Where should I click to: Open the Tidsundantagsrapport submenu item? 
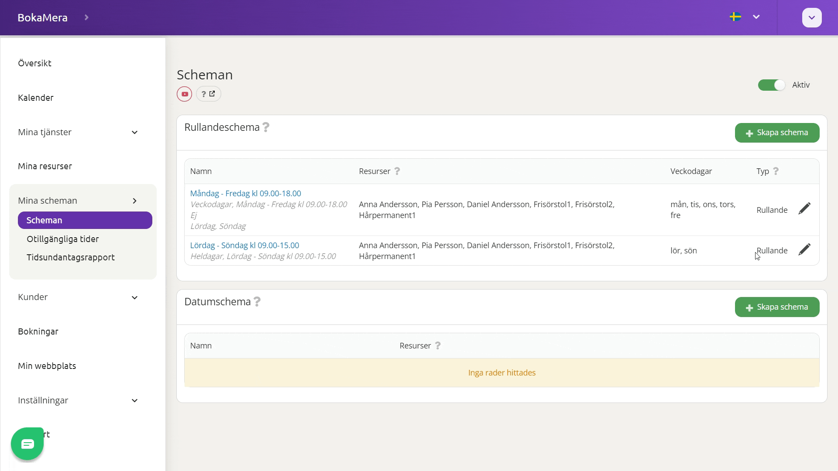[x=71, y=257]
